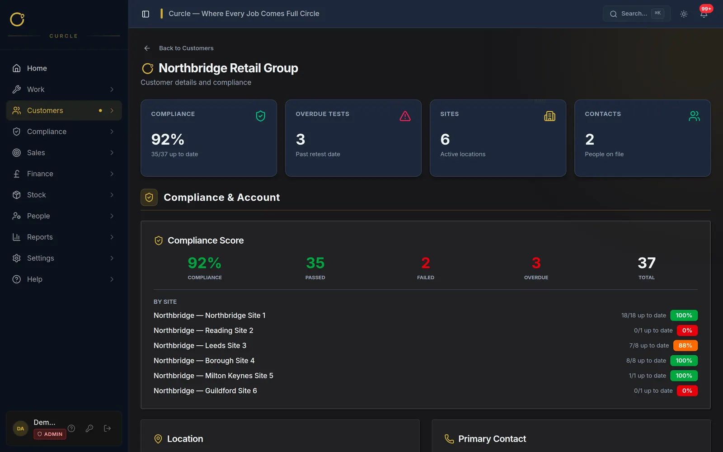The width and height of the screenshot is (723, 452).
Task: Click the Reports bar chart icon
Action: point(17,237)
